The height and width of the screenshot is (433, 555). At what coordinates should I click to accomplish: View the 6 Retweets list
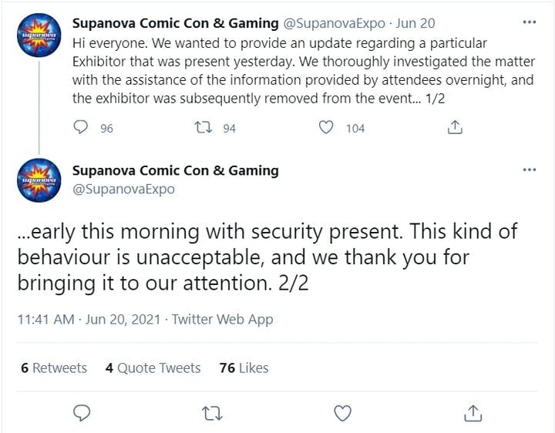coord(54,368)
